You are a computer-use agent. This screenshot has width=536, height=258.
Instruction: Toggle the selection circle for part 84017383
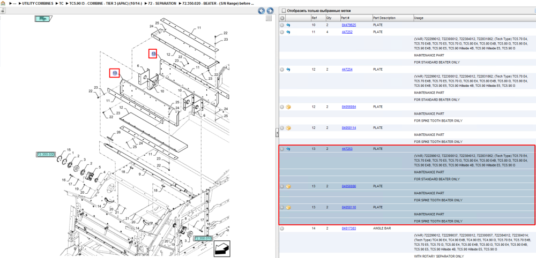(x=282, y=229)
